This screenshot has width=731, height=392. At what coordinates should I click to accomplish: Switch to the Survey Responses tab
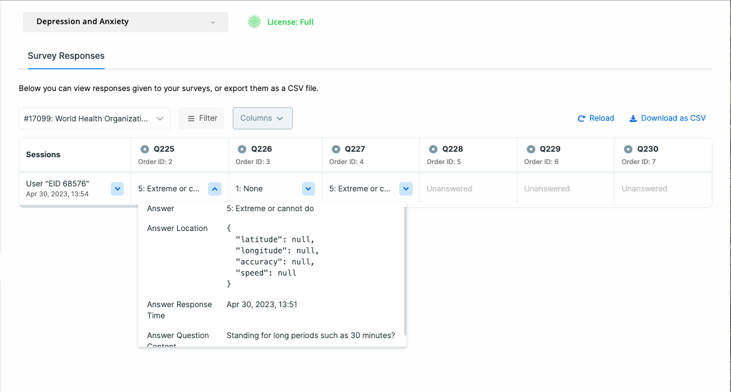point(66,56)
